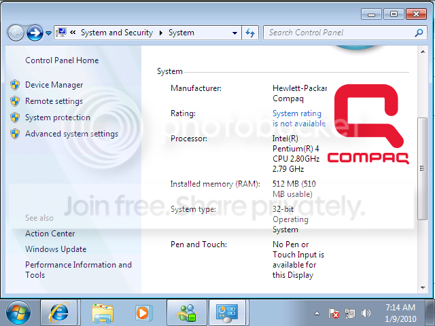Open the Control Panel taskbar item
The width and height of the screenshot is (435, 326).
[227, 312]
